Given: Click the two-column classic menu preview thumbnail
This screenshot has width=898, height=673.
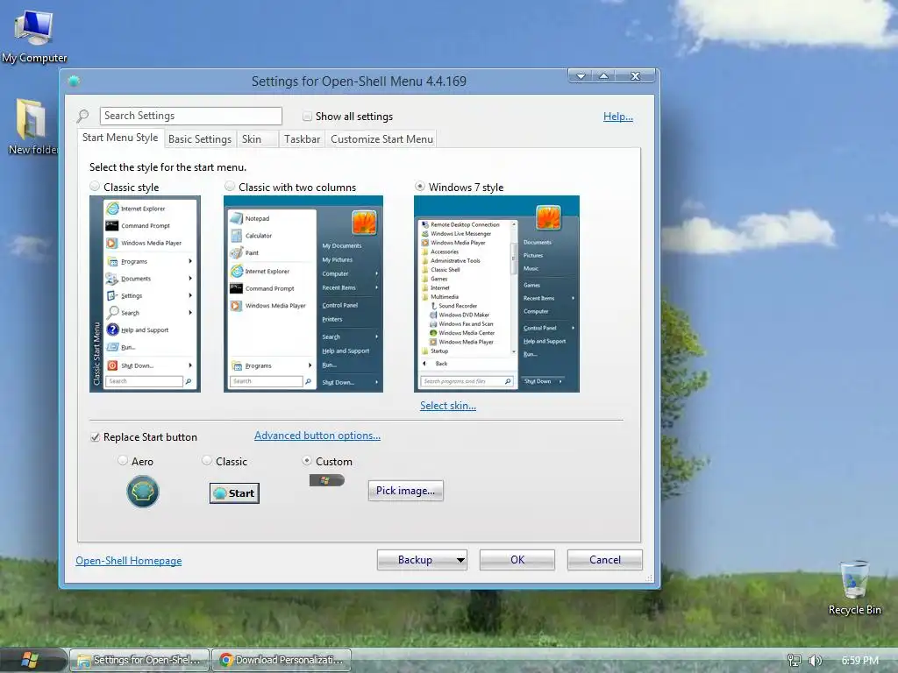Looking at the screenshot, I should click(x=303, y=294).
